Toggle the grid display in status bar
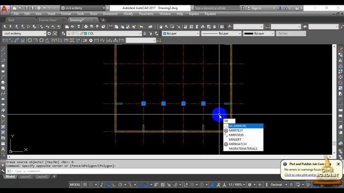This screenshot has height=193, width=344. tap(85, 184)
